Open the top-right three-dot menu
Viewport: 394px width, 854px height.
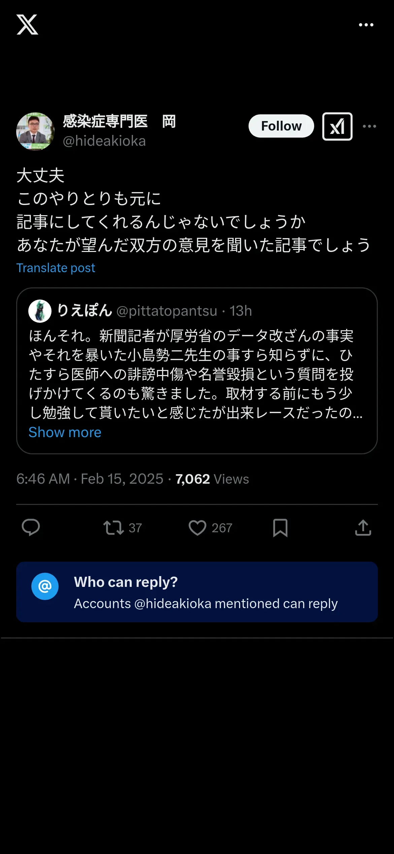coord(366,25)
